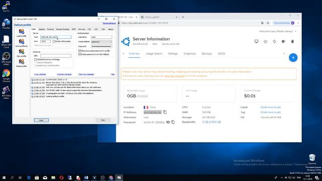Screen dimensions: 322x181
Task: Open Edge from the taskbar
Action: click(29, 177)
